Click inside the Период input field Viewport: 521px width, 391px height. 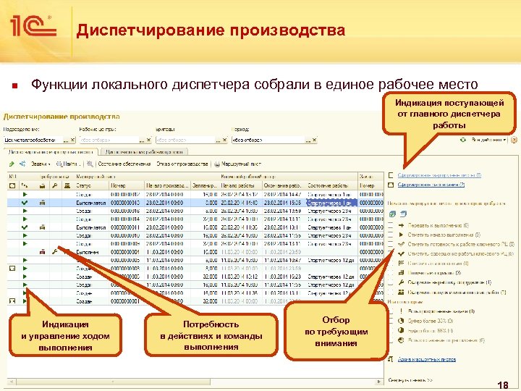[268, 140]
